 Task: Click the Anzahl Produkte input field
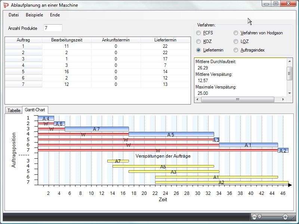coord(53,28)
